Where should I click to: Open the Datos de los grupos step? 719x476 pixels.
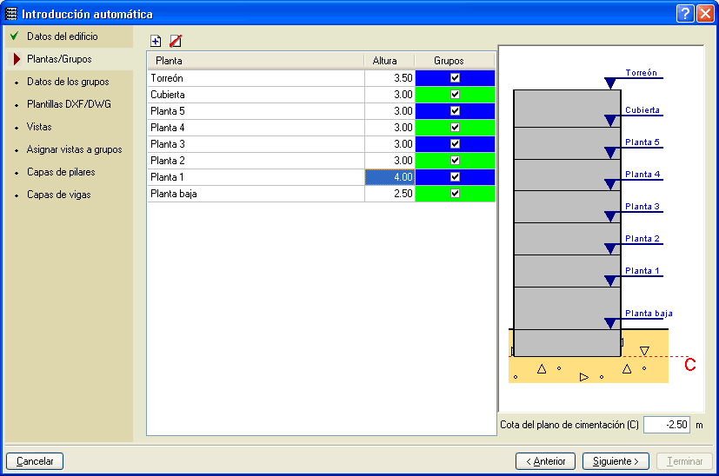point(68,82)
